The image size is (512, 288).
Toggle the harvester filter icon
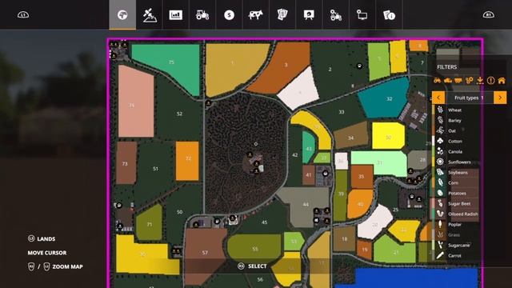pos(448,80)
